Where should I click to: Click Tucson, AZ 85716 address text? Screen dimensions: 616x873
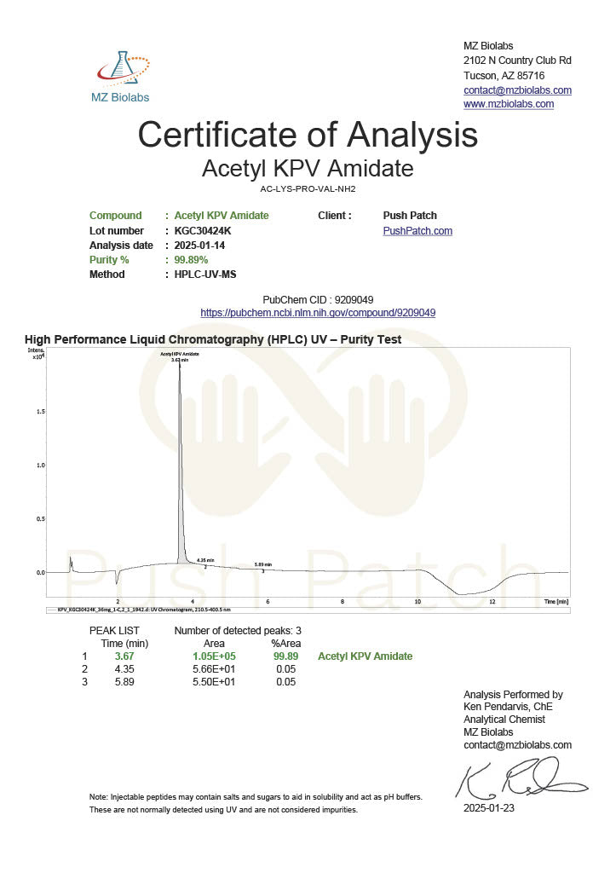coord(504,75)
